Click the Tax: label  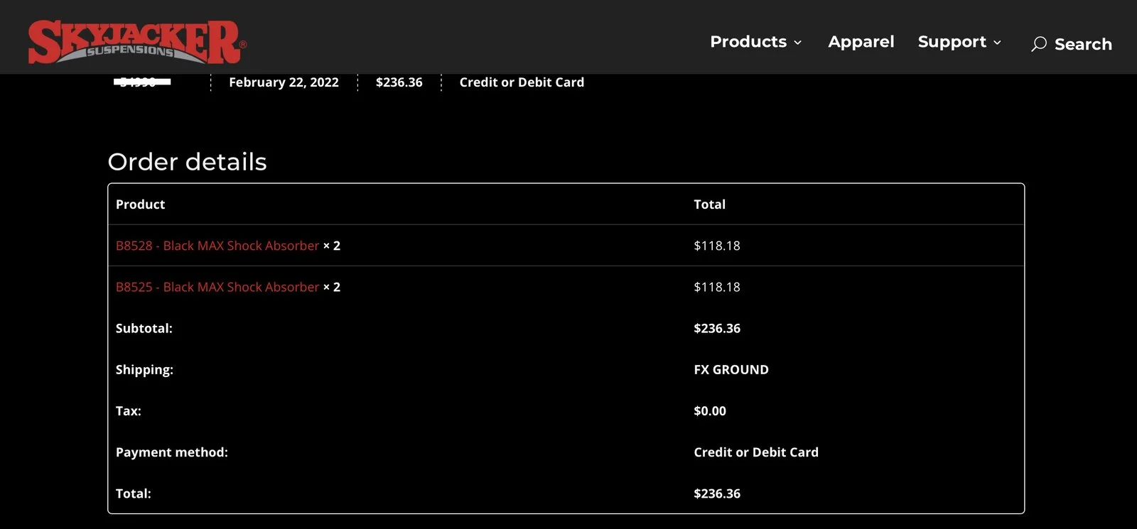click(x=129, y=411)
